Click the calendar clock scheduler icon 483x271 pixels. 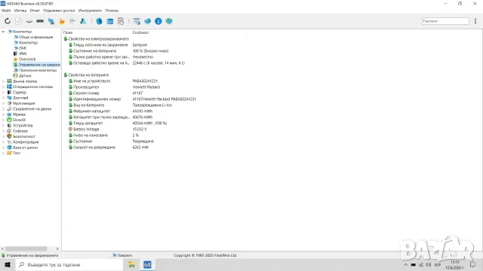(121, 21)
